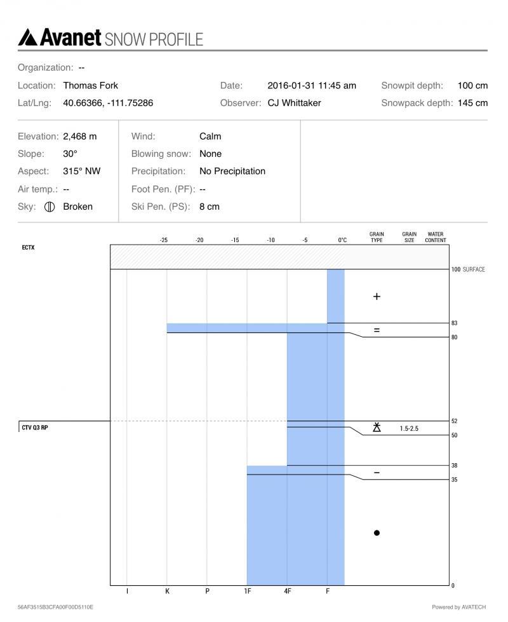508x622 pixels.
Task: Select the K hardness axis label
Action: pyautogui.click(x=167, y=592)
